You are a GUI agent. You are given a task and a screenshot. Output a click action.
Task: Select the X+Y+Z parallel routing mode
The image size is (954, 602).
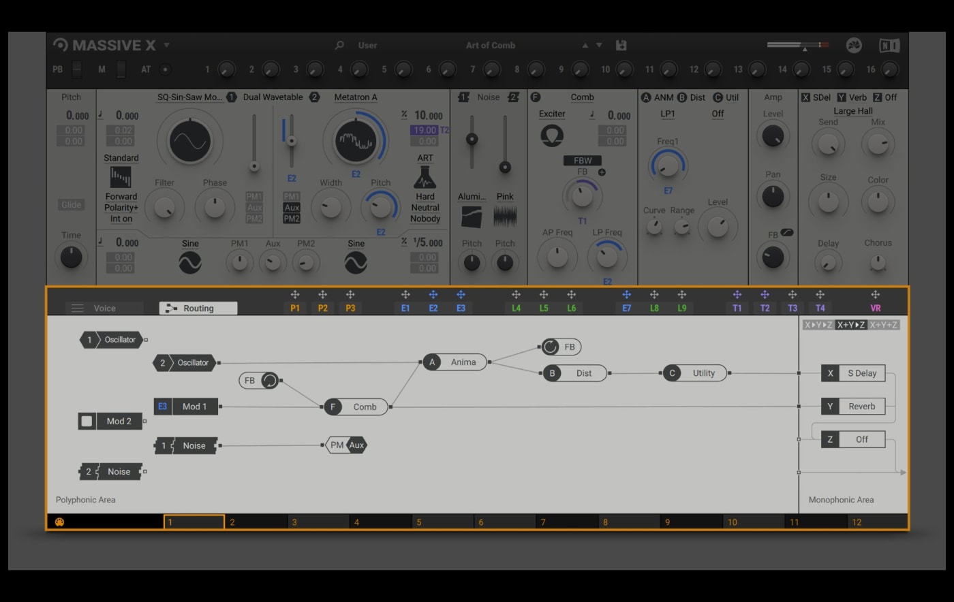click(884, 325)
